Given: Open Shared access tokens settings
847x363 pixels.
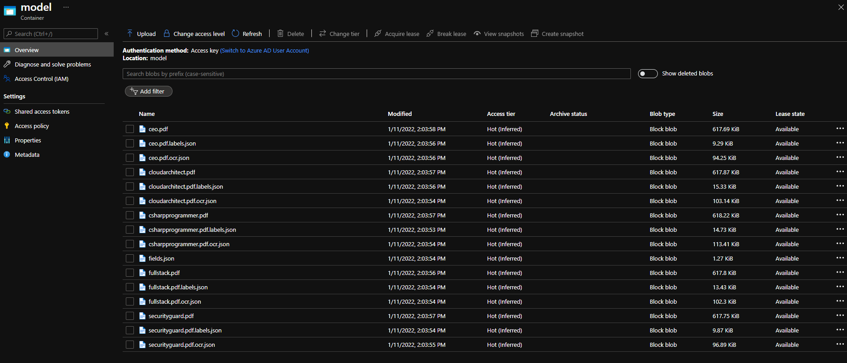Looking at the screenshot, I should [x=42, y=111].
